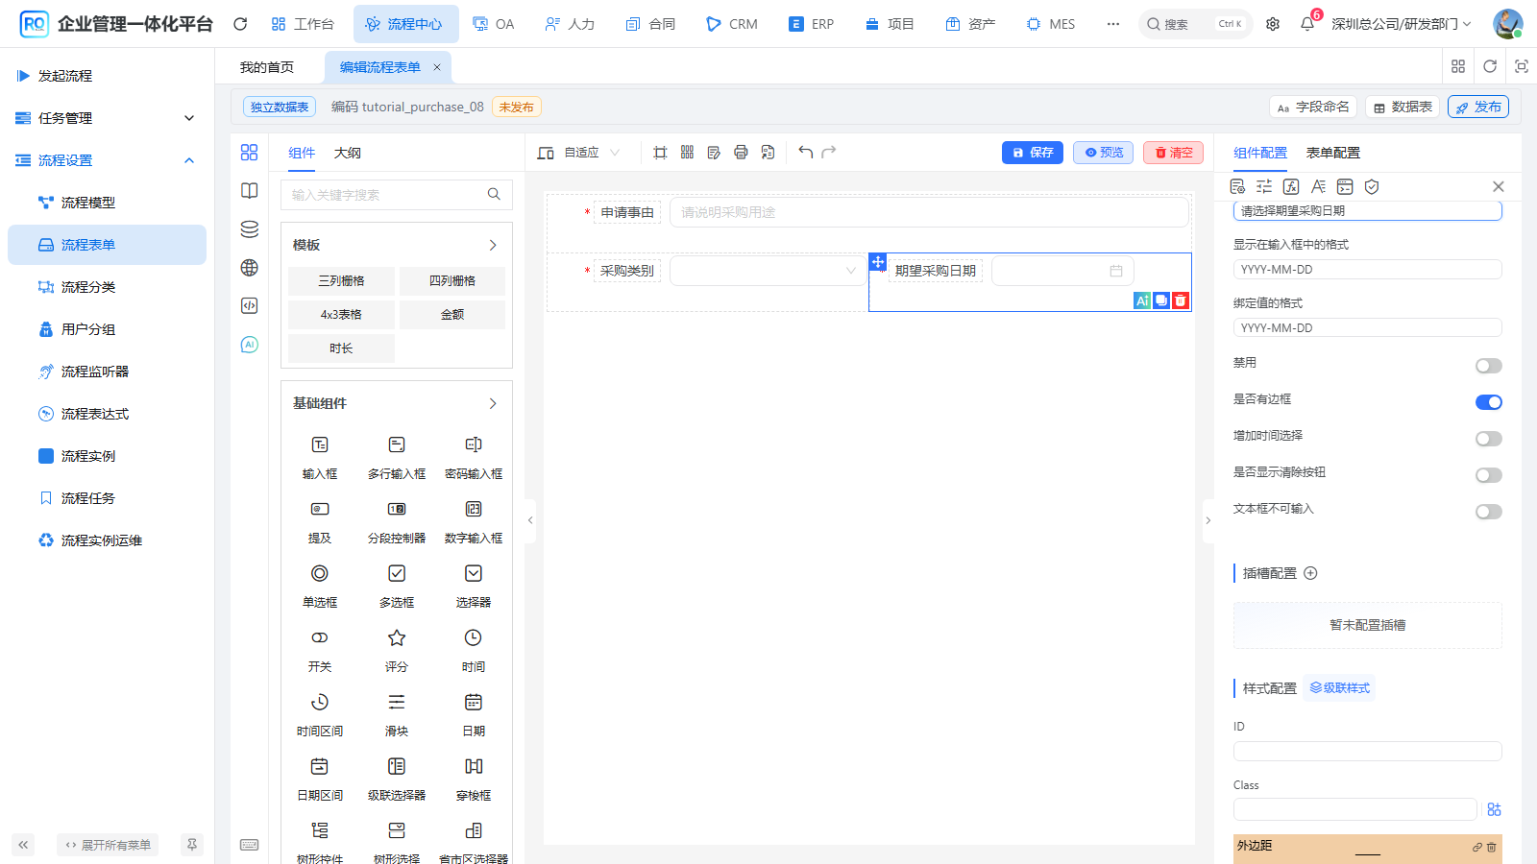1537x864 pixels.
Task: Click the add slot plus icon beside 插槽配置
Action: point(1310,573)
